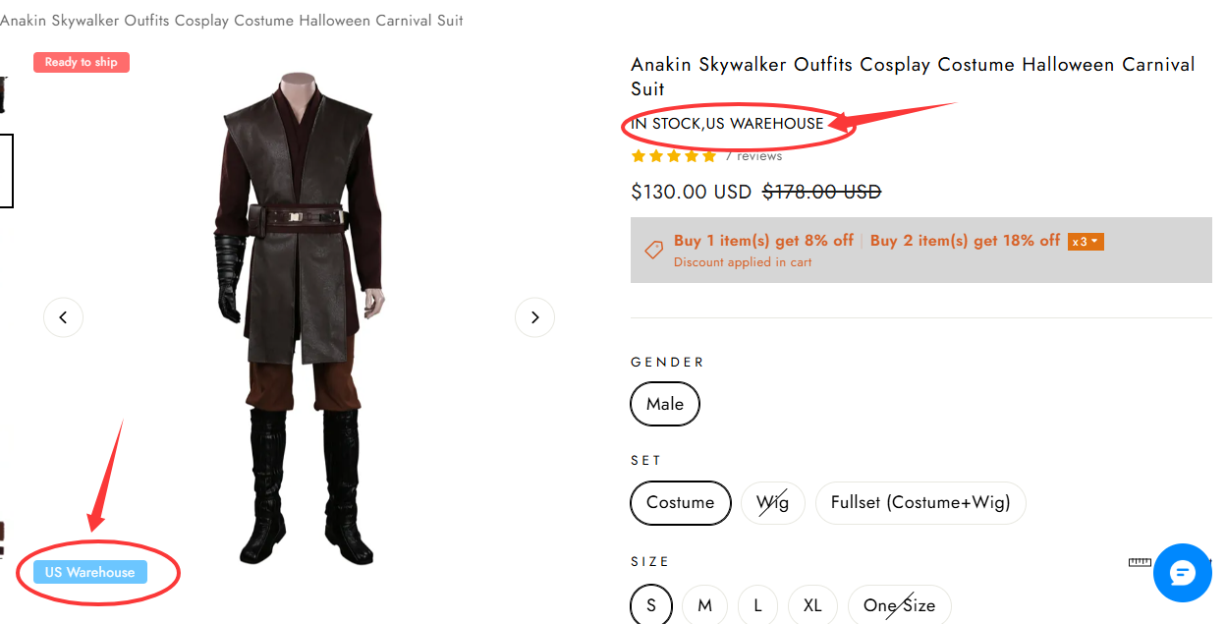The image size is (1226, 624).
Task: Click the Anakin Skywalker breadcrumb text
Action: [x=231, y=21]
